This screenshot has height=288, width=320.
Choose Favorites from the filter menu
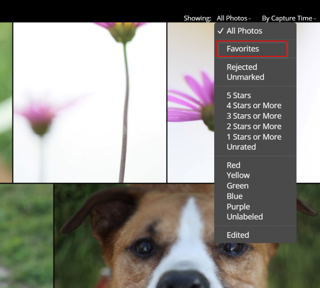pos(243,49)
